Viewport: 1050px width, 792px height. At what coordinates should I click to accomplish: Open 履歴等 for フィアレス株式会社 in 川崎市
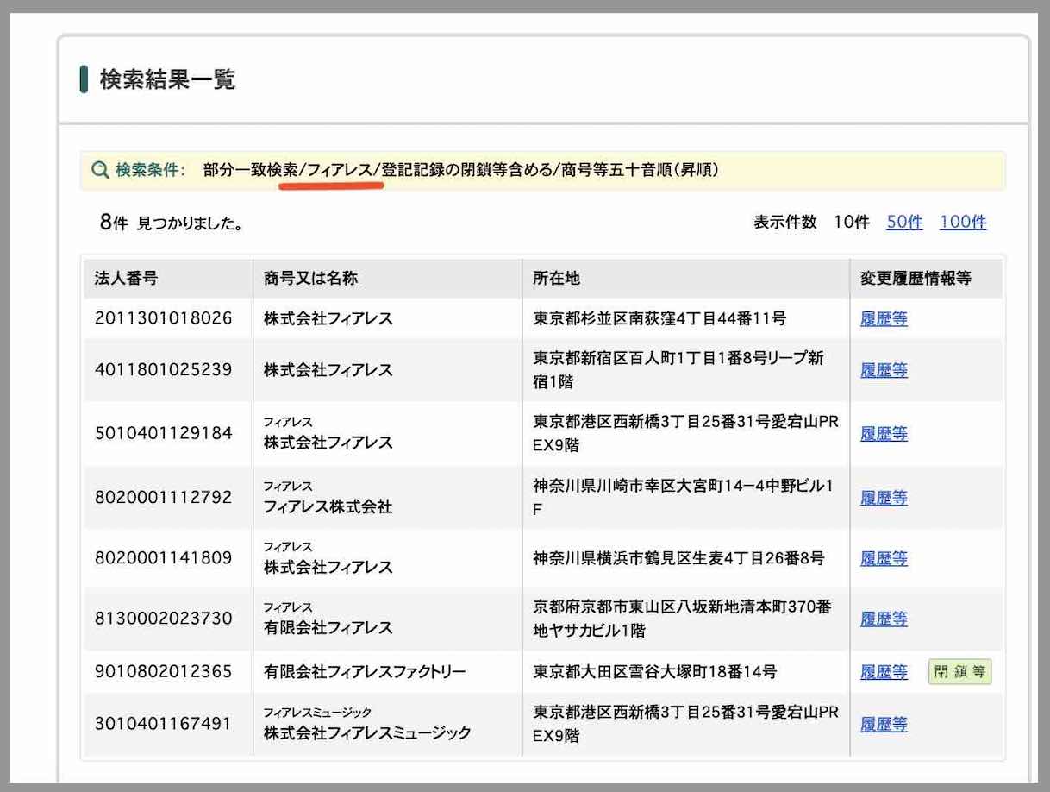883,498
